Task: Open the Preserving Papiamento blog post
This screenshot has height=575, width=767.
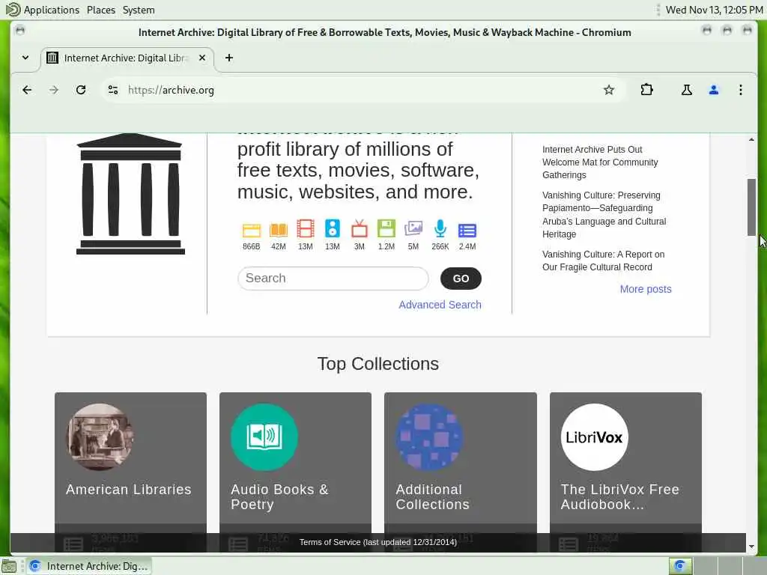Action: pos(604,215)
